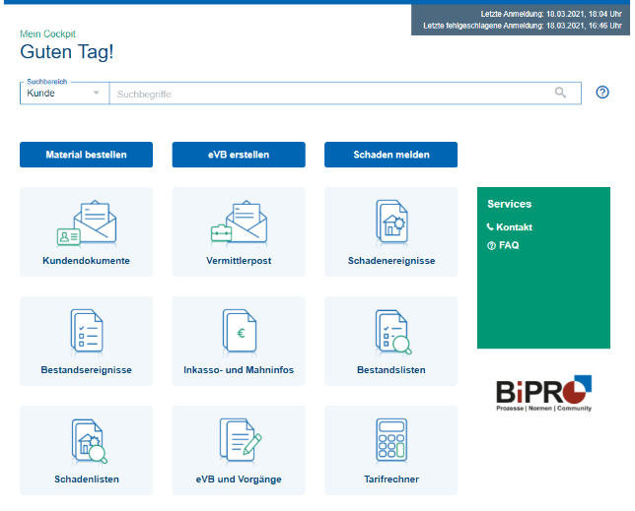This screenshot has height=511, width=635.
Task: Open the help question mark icon
Action: coord(603,93)
